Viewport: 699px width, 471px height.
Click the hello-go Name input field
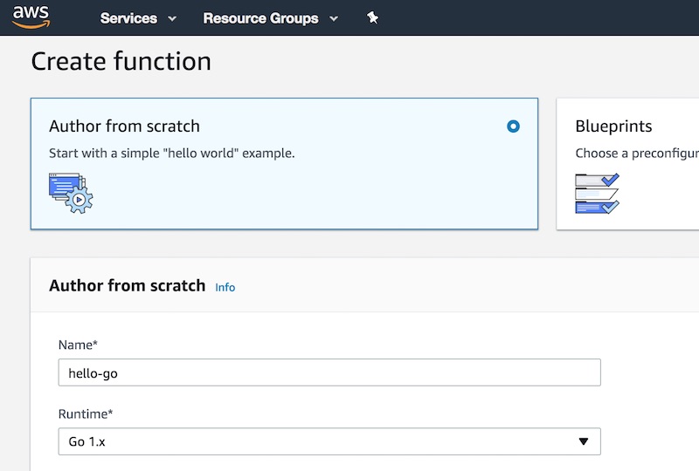(329, 372)
